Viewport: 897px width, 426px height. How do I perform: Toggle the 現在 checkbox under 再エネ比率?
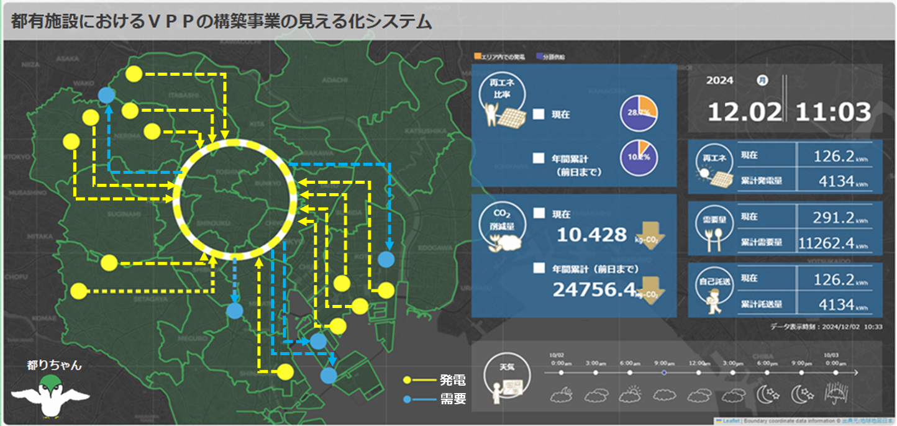coord(539,114)
